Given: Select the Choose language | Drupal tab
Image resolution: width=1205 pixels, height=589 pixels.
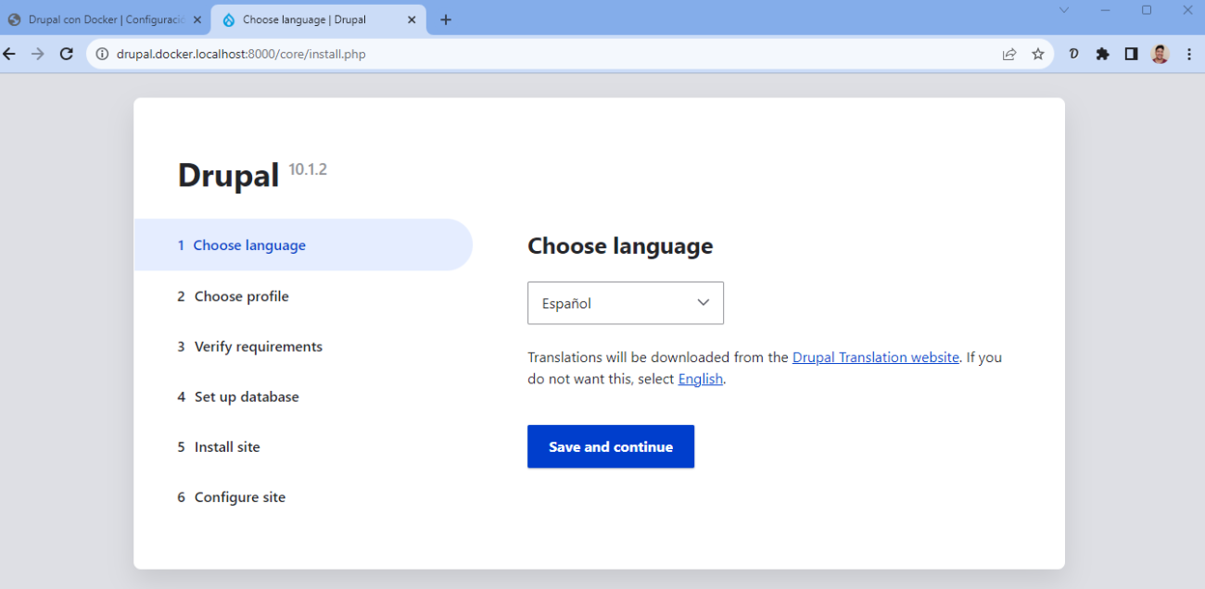Looking at the screenshot, I should pyautogui.click(x=319, y=19).
